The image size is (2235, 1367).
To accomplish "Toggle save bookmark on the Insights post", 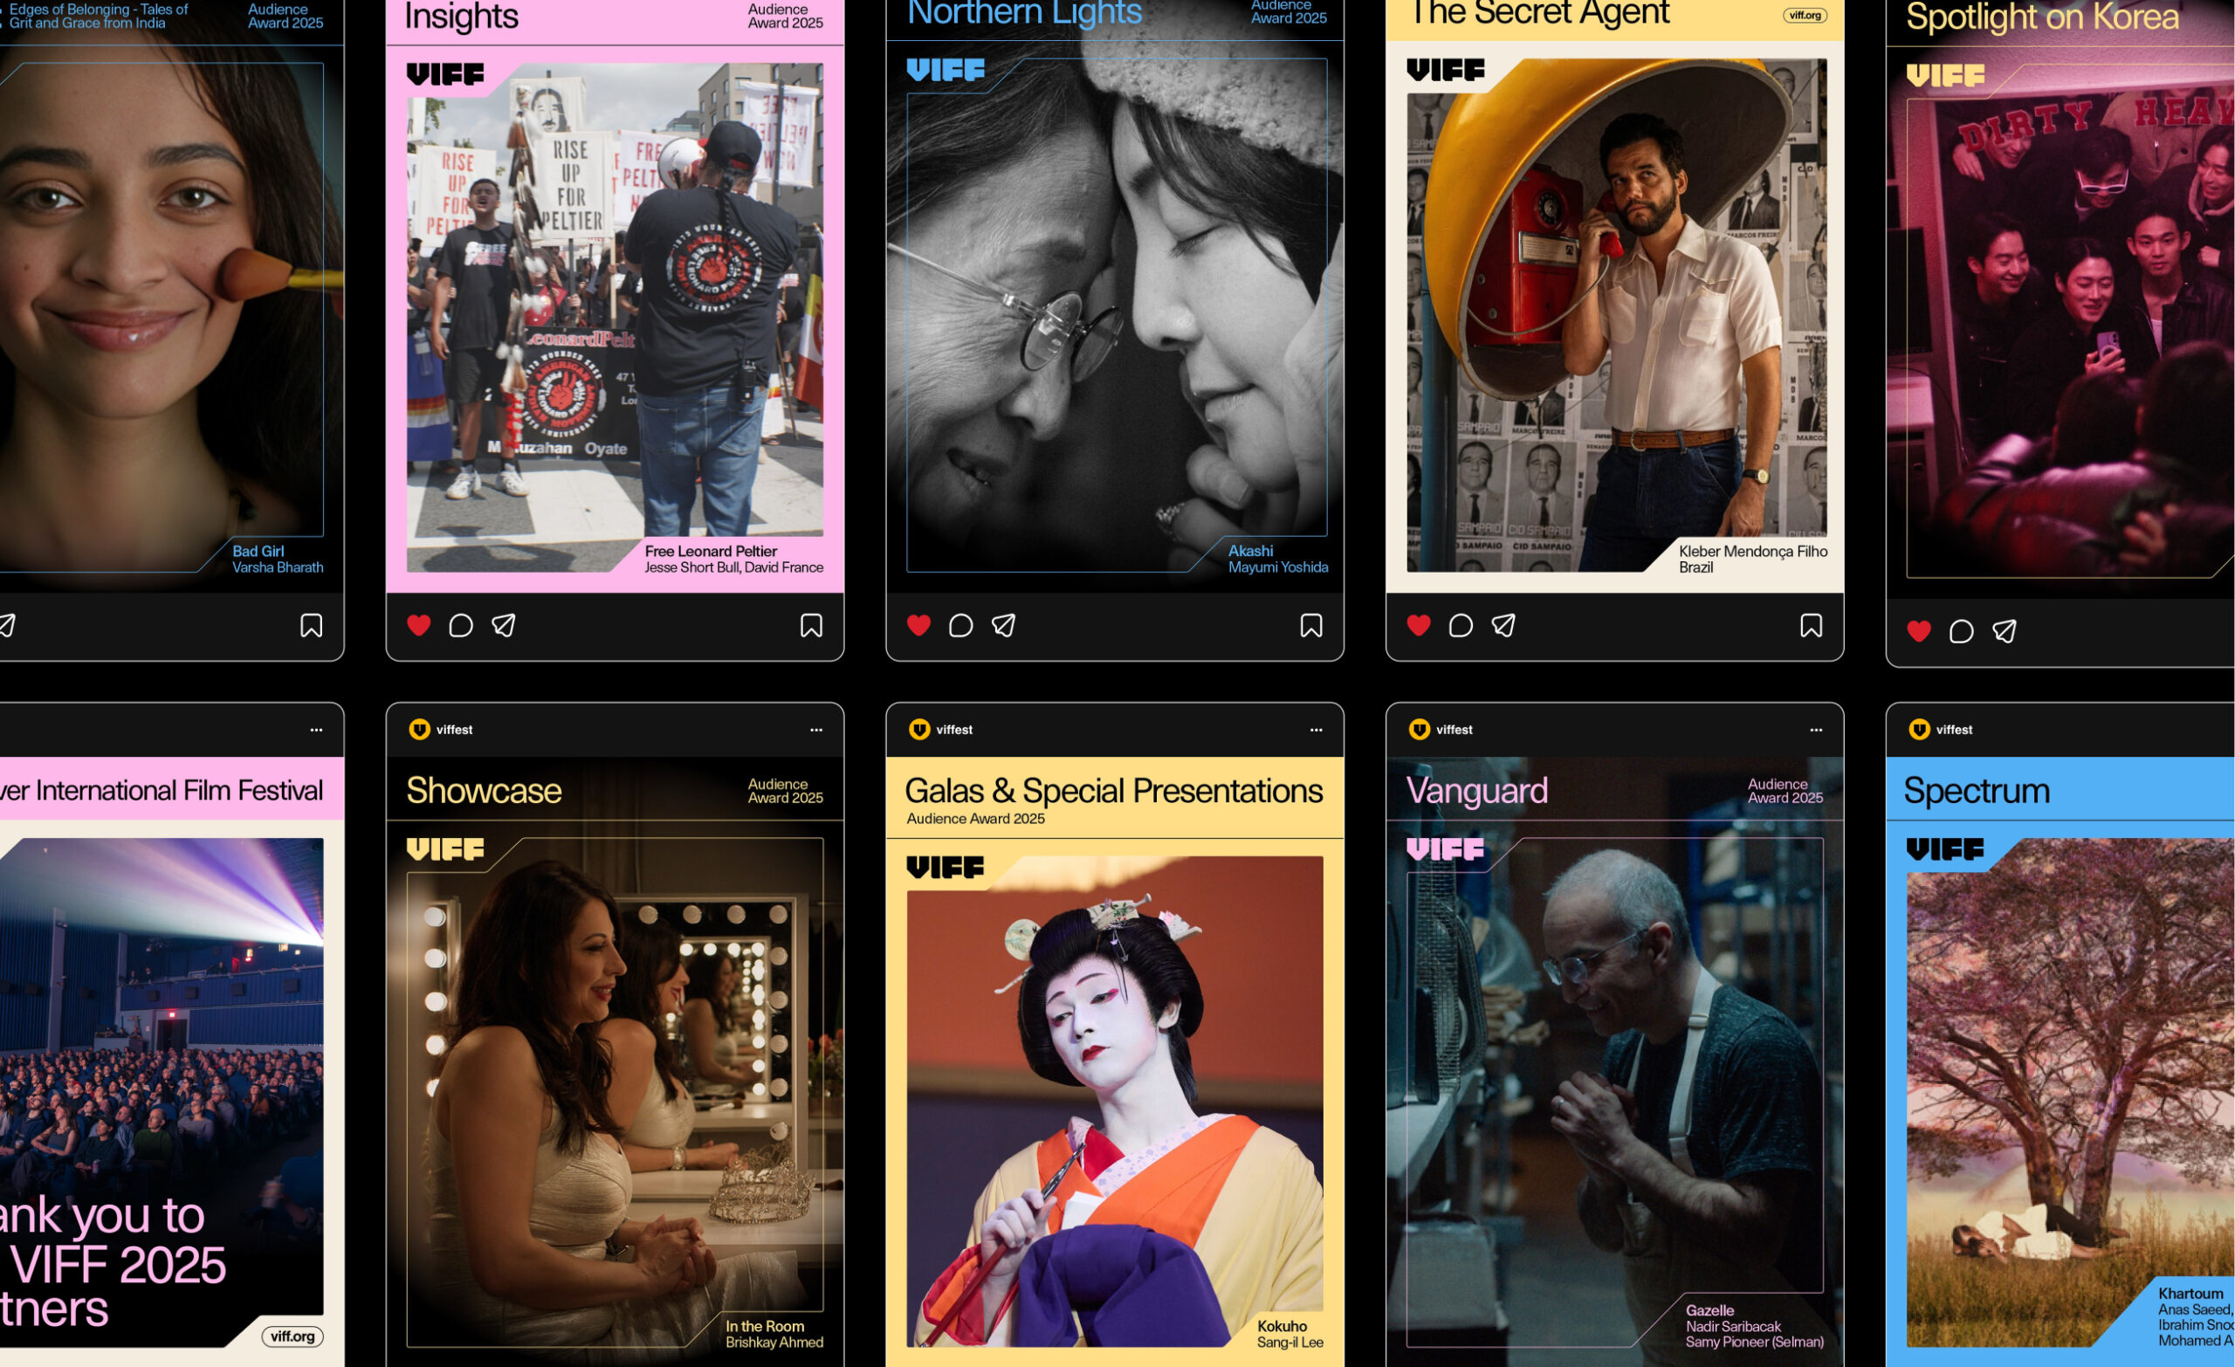I will coord(812,625).
